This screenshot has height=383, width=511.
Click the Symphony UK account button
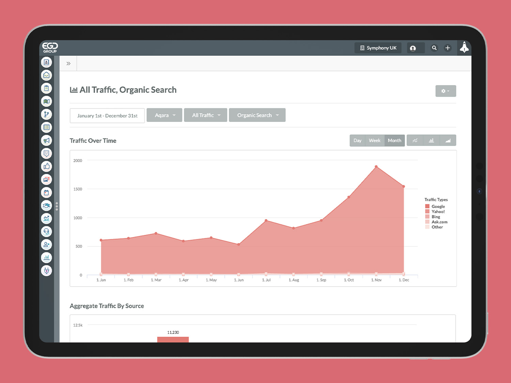click(378, 48)
